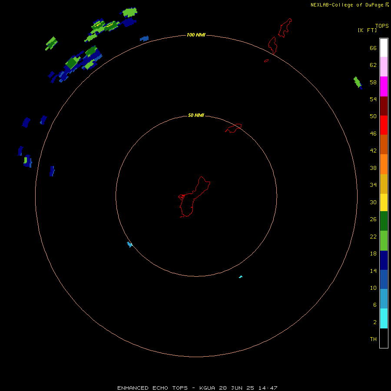Select the light blue legend swatch

pyautogui.click(x=384, y=298)
